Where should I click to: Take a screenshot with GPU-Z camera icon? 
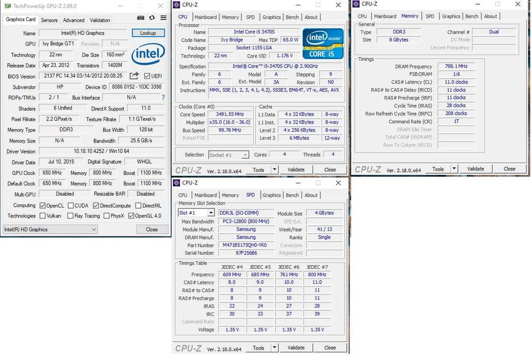(140, 18)
